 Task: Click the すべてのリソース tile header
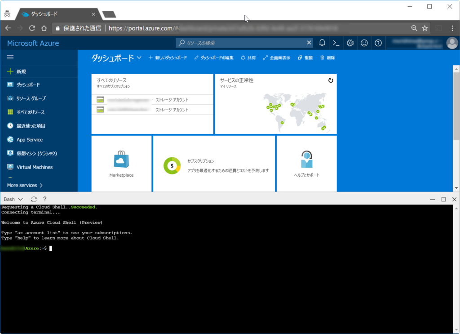coord(112,80)
